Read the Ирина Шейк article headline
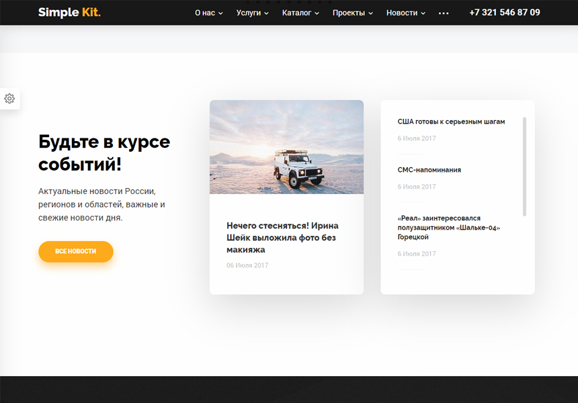The image size is (578, 403). pyautogui.click(x=282, y=238)
